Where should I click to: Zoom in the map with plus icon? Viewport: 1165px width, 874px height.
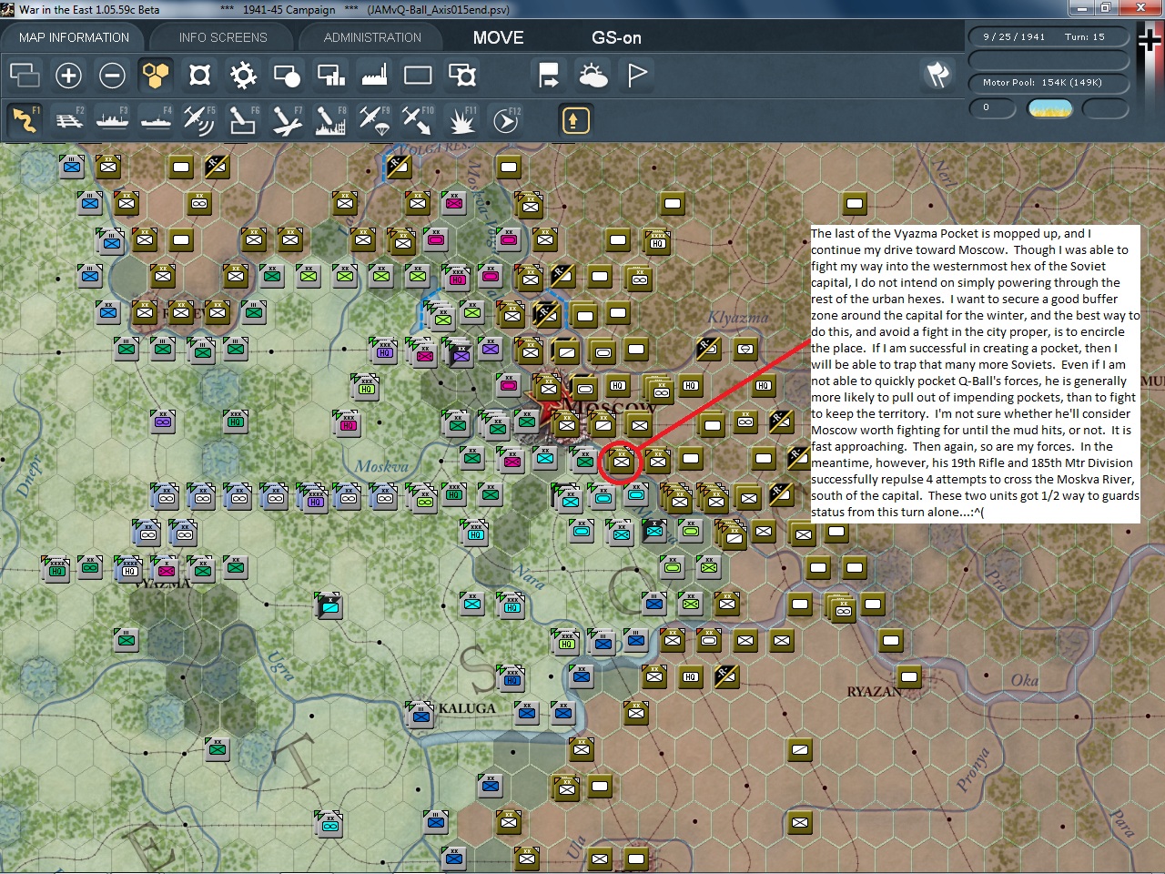coord(68,75)
